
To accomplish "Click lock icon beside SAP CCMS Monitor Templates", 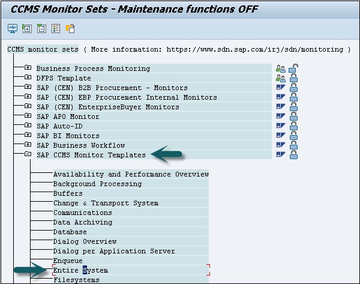I will [293, 155].
